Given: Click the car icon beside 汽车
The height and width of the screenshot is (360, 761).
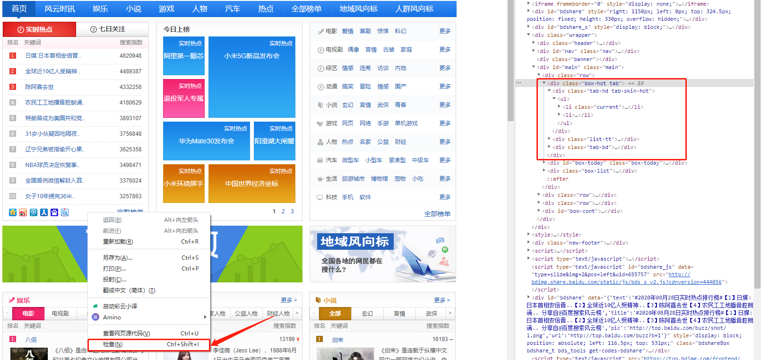Looking at the screenshot, I should point(320,160).
